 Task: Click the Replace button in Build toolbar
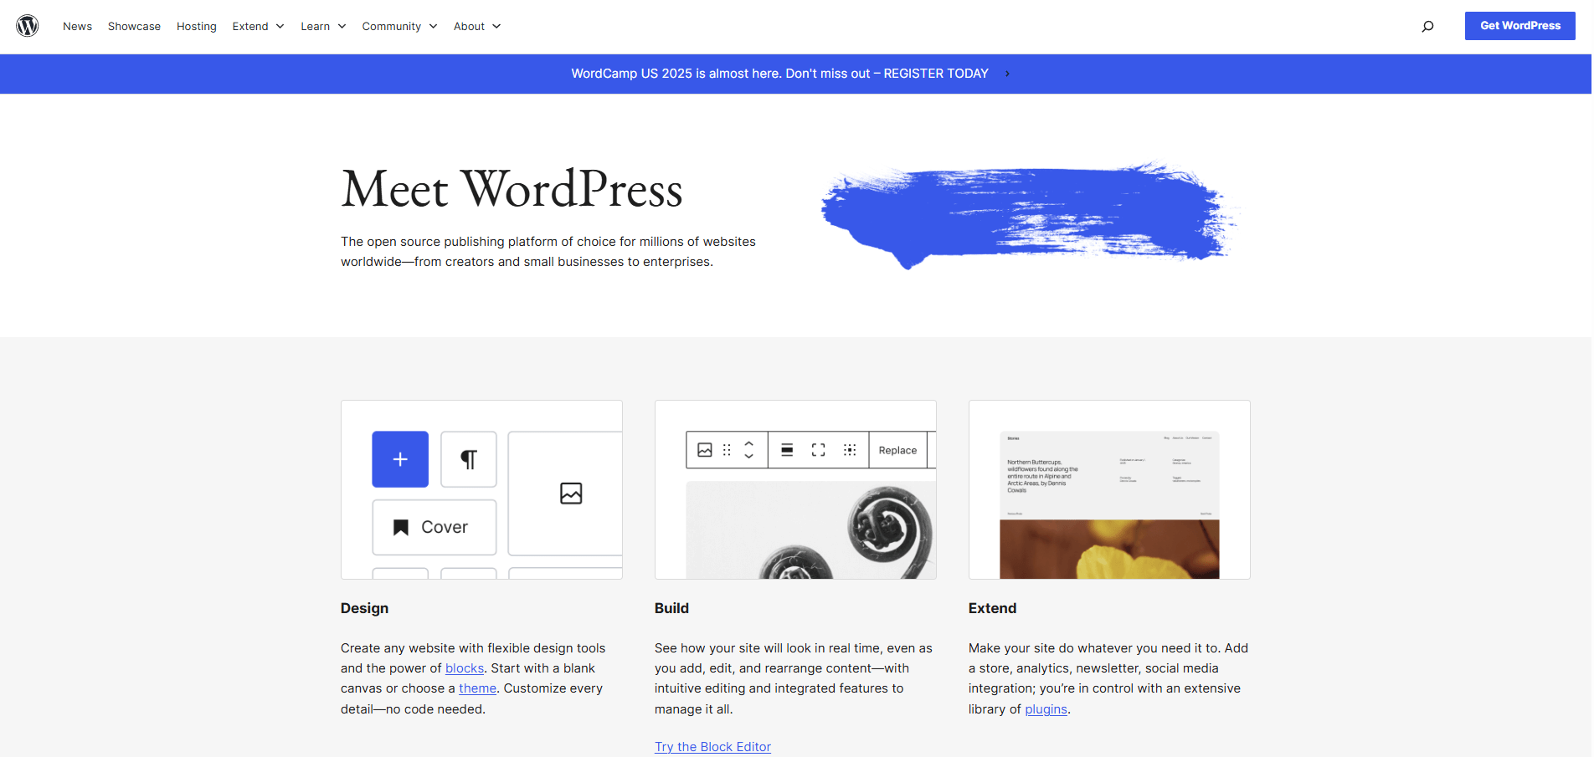pos(897,450)
